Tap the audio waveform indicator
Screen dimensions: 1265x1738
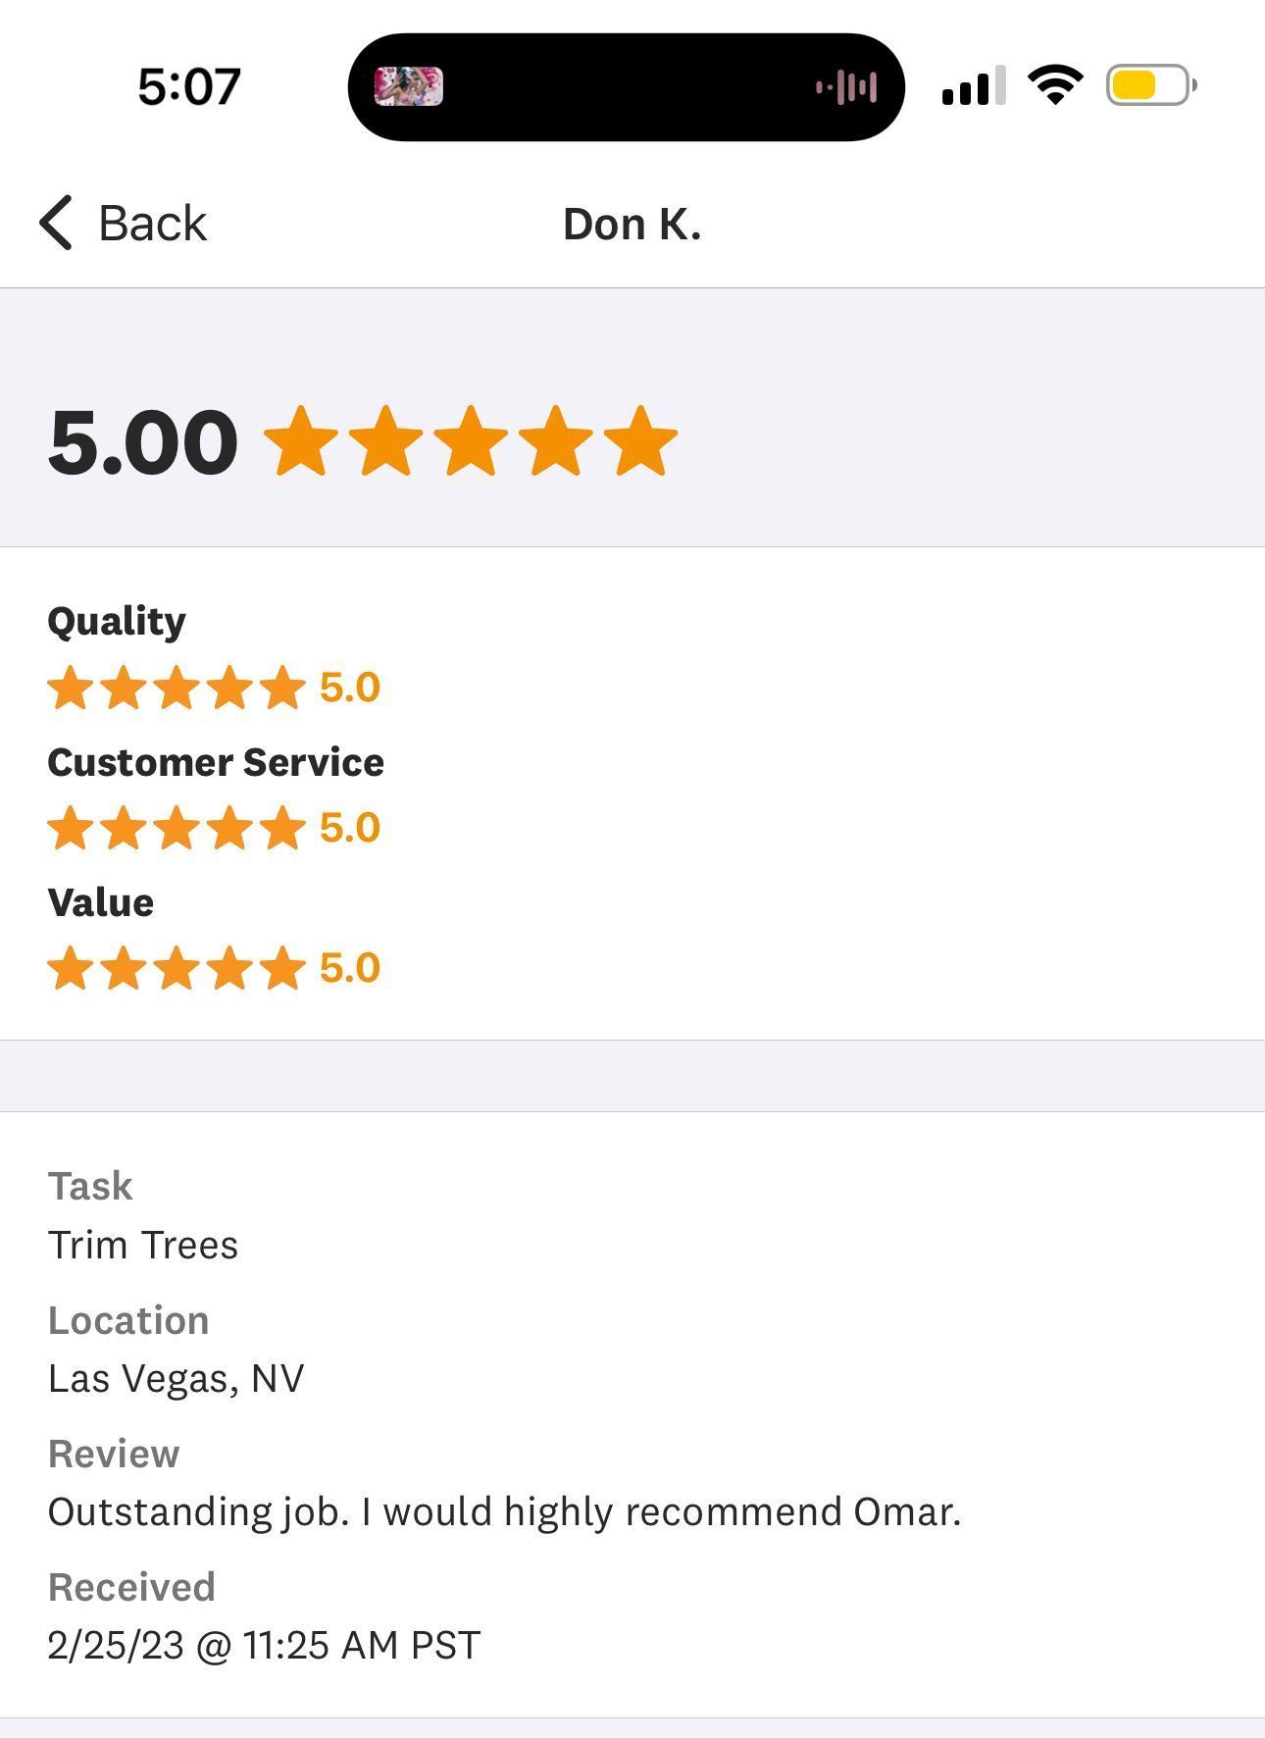pos(846,87)
